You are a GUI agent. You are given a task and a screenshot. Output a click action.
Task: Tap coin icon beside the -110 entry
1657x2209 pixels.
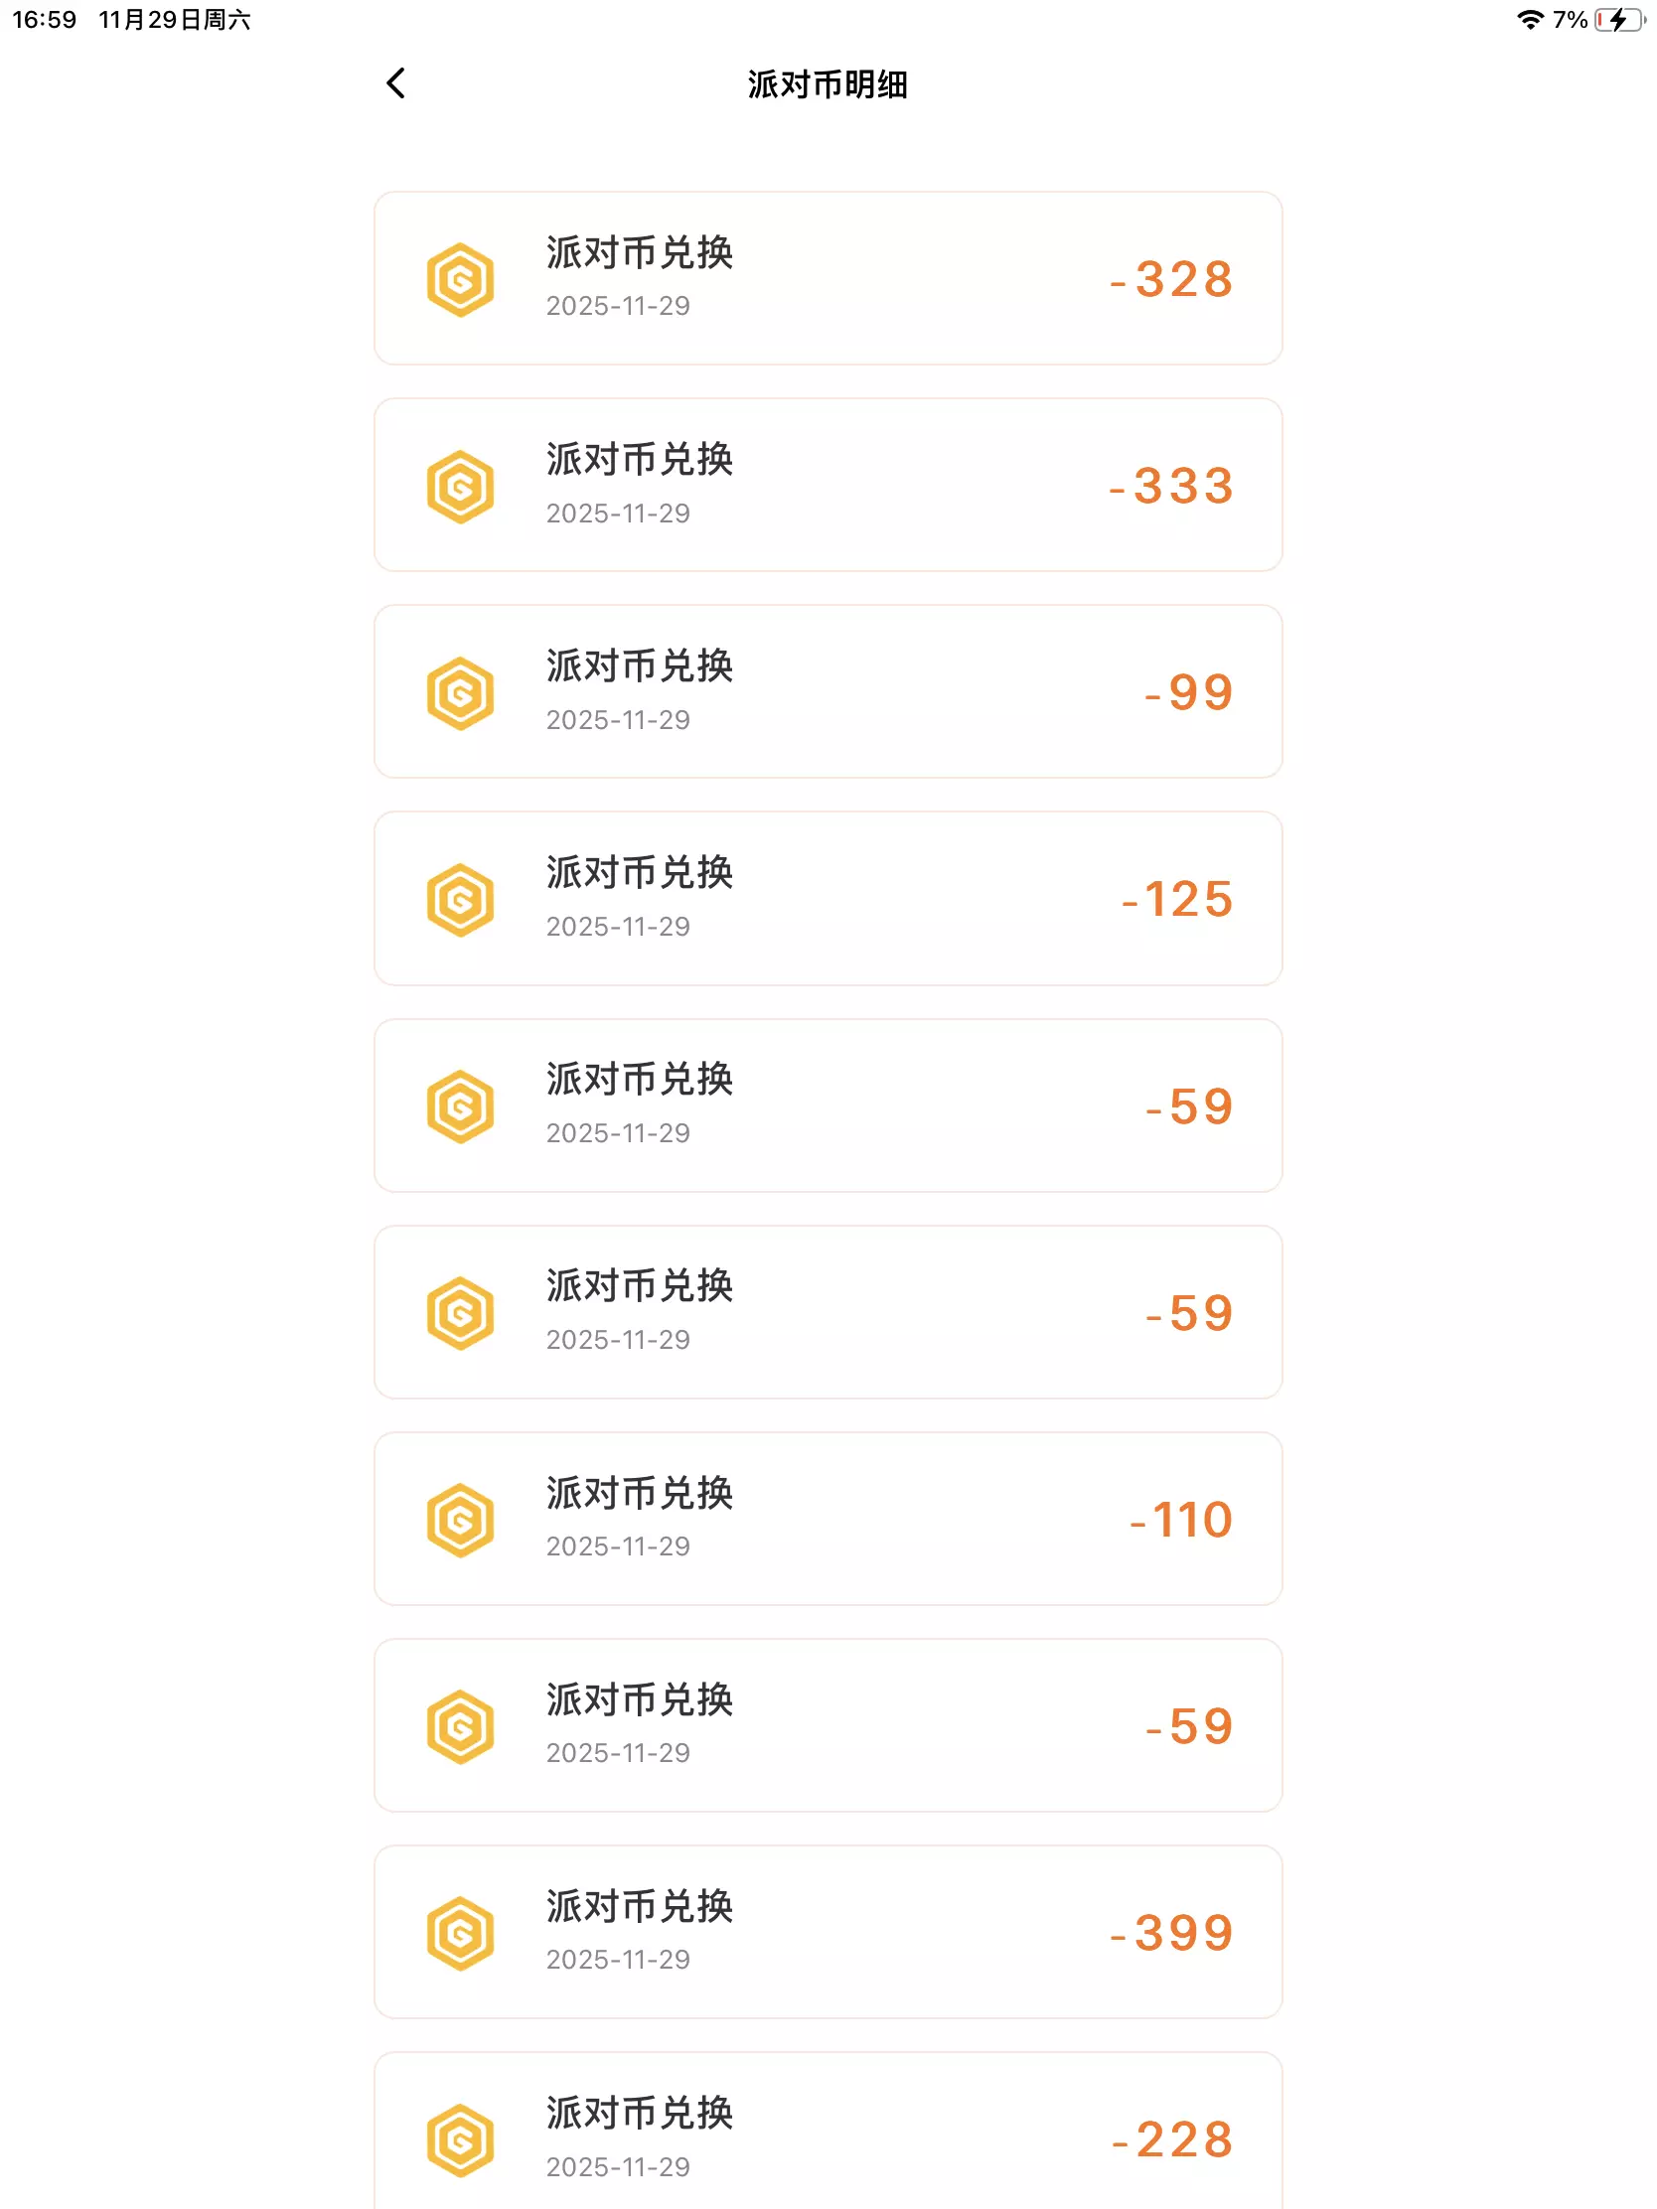(461, 1520)
